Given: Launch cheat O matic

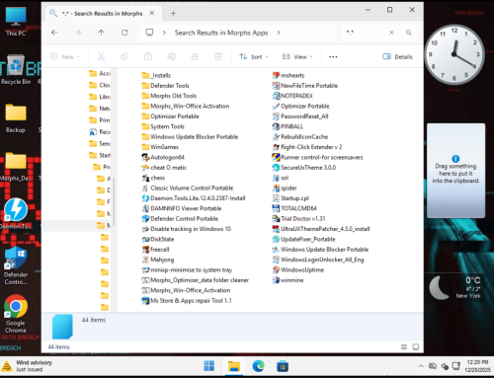Looking at the screenshot, I should coord(164,168).
